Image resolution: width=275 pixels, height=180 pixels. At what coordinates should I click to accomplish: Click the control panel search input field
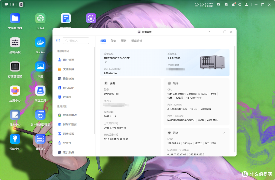(76, 41)
